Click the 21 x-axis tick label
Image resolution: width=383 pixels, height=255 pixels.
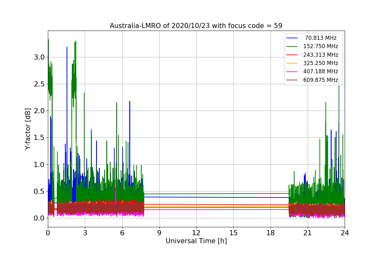[x=308, y=233]
